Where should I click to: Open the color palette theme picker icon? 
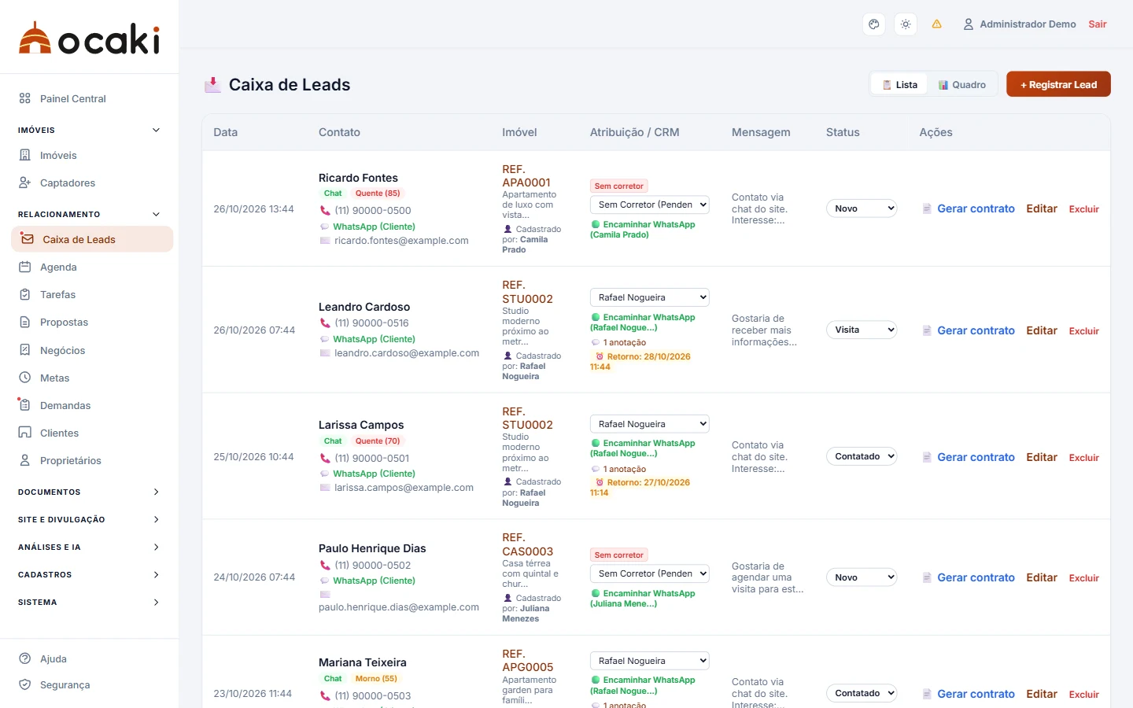click(873, 24)
